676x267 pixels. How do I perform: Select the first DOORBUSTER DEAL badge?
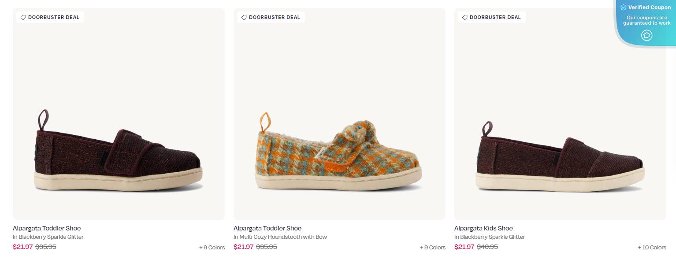(50, 17)
